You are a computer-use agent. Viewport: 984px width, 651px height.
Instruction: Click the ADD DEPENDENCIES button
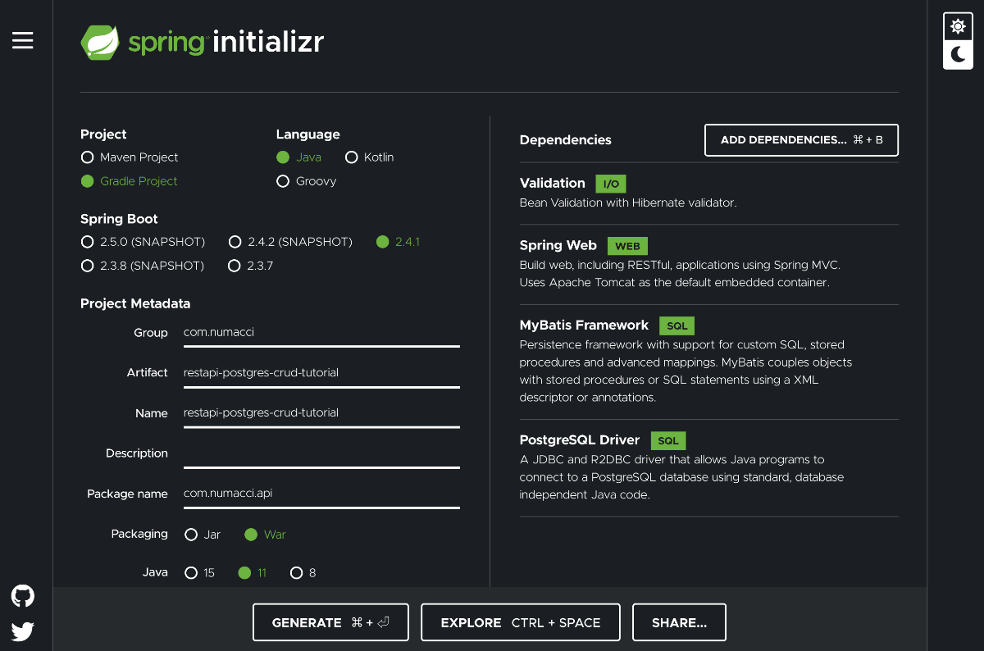(801, 140)
